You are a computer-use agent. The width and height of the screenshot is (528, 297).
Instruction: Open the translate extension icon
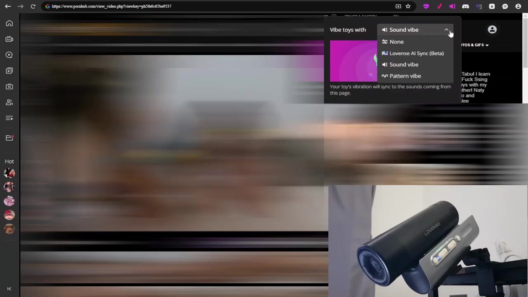pos(479,6)
